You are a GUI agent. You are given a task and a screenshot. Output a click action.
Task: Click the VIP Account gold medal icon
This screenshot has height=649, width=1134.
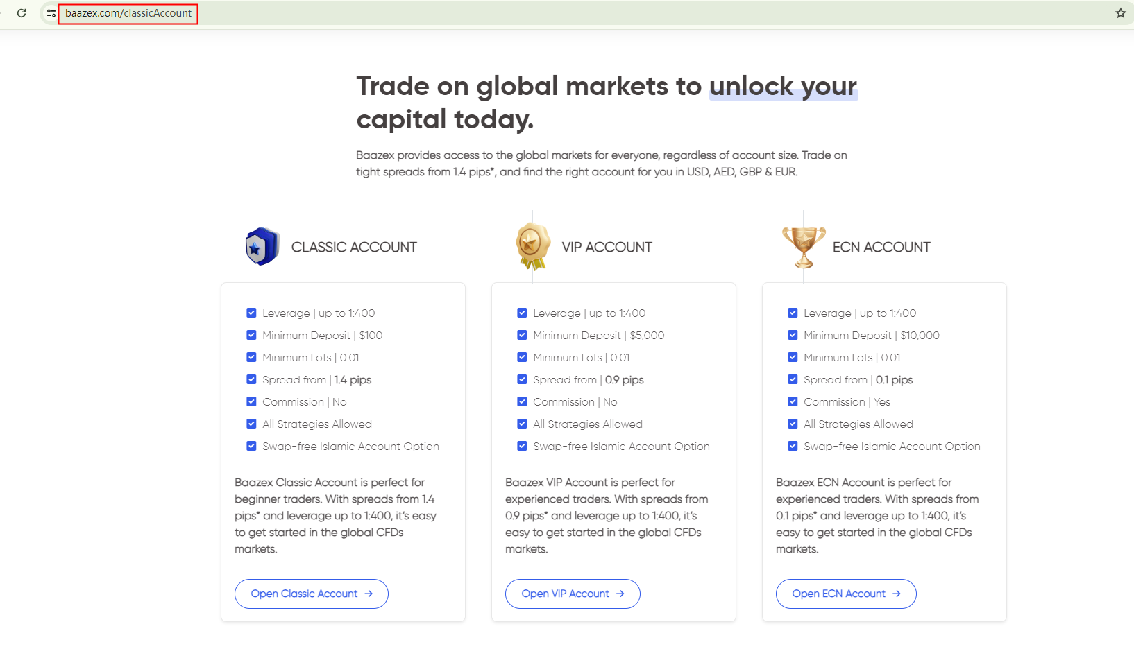(x=532, y=246)
